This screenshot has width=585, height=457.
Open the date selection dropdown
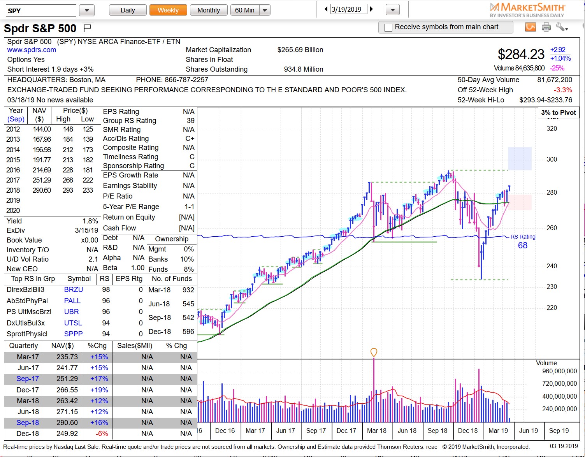pos(392,9)
